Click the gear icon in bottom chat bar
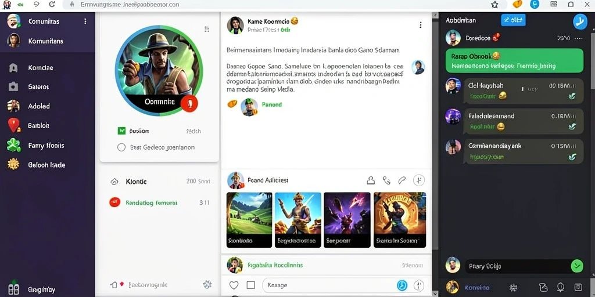The height and width of the screenshot is (297, 595). pos(513,287)
